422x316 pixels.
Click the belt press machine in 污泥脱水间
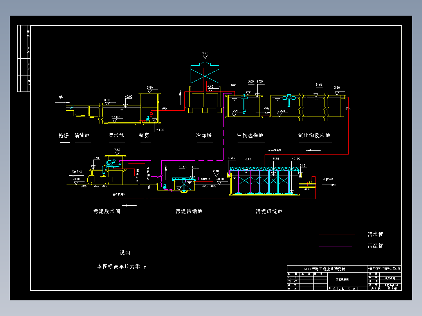[x=113, y=163]
